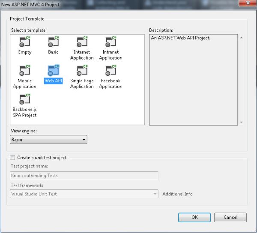Click the 'Web API' template label
This screenshot has width=257, height=233.
(x=54, y=81)
